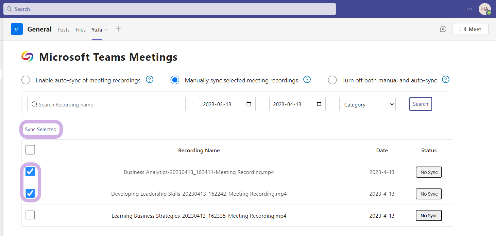Screen dimensions: 496x236
Task: Switch to the Files tab
Action: (x=81, y=30)
